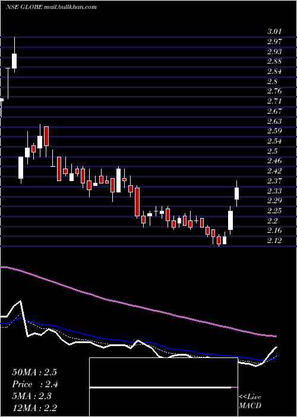Image resolution: width=297 pixels, height=417 pixels.
Task: Click the 50MA : 2.5 reading
Action: [34, 372]
